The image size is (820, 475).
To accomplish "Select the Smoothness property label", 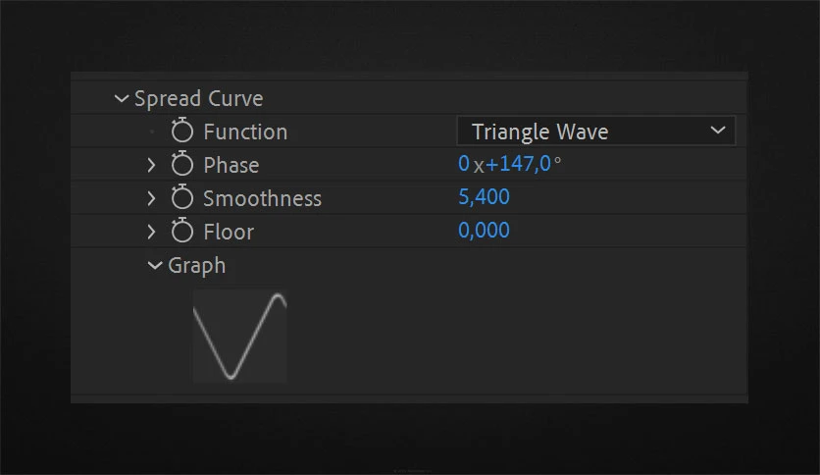I will point(262,199).
